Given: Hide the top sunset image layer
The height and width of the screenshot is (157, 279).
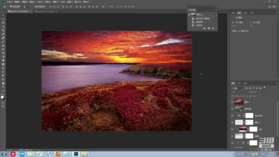Looking at the screenshot, I should coord(232,102).
